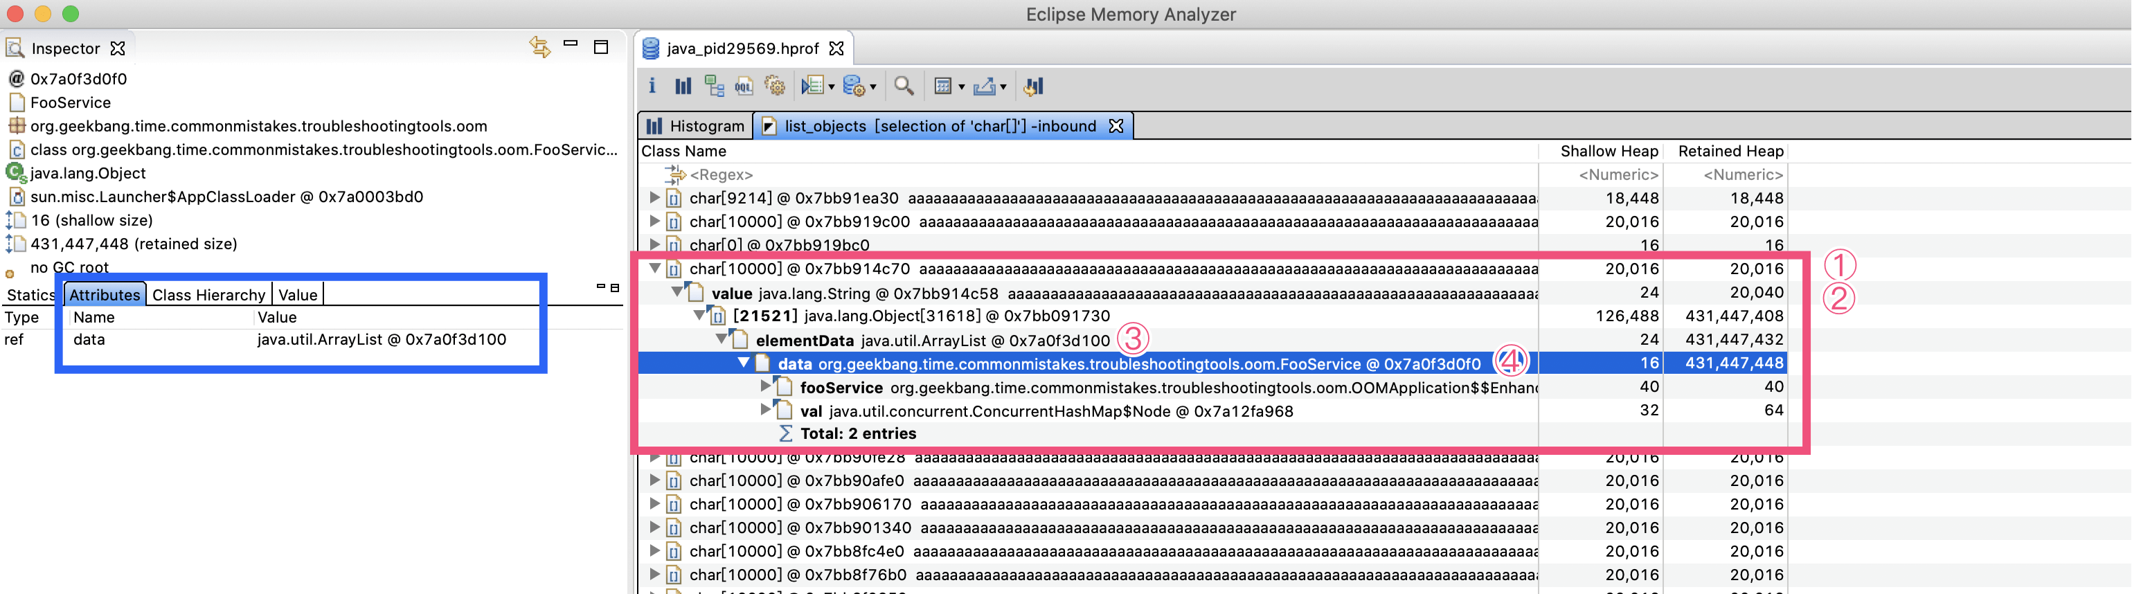Open the OQL query editor icon
Image resolution: width=2132 pixels, height=594 pixels.
click(x=744, y=86)
